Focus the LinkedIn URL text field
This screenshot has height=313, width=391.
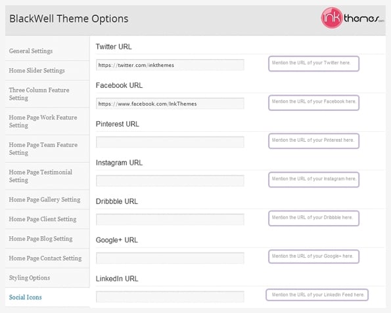170,297
